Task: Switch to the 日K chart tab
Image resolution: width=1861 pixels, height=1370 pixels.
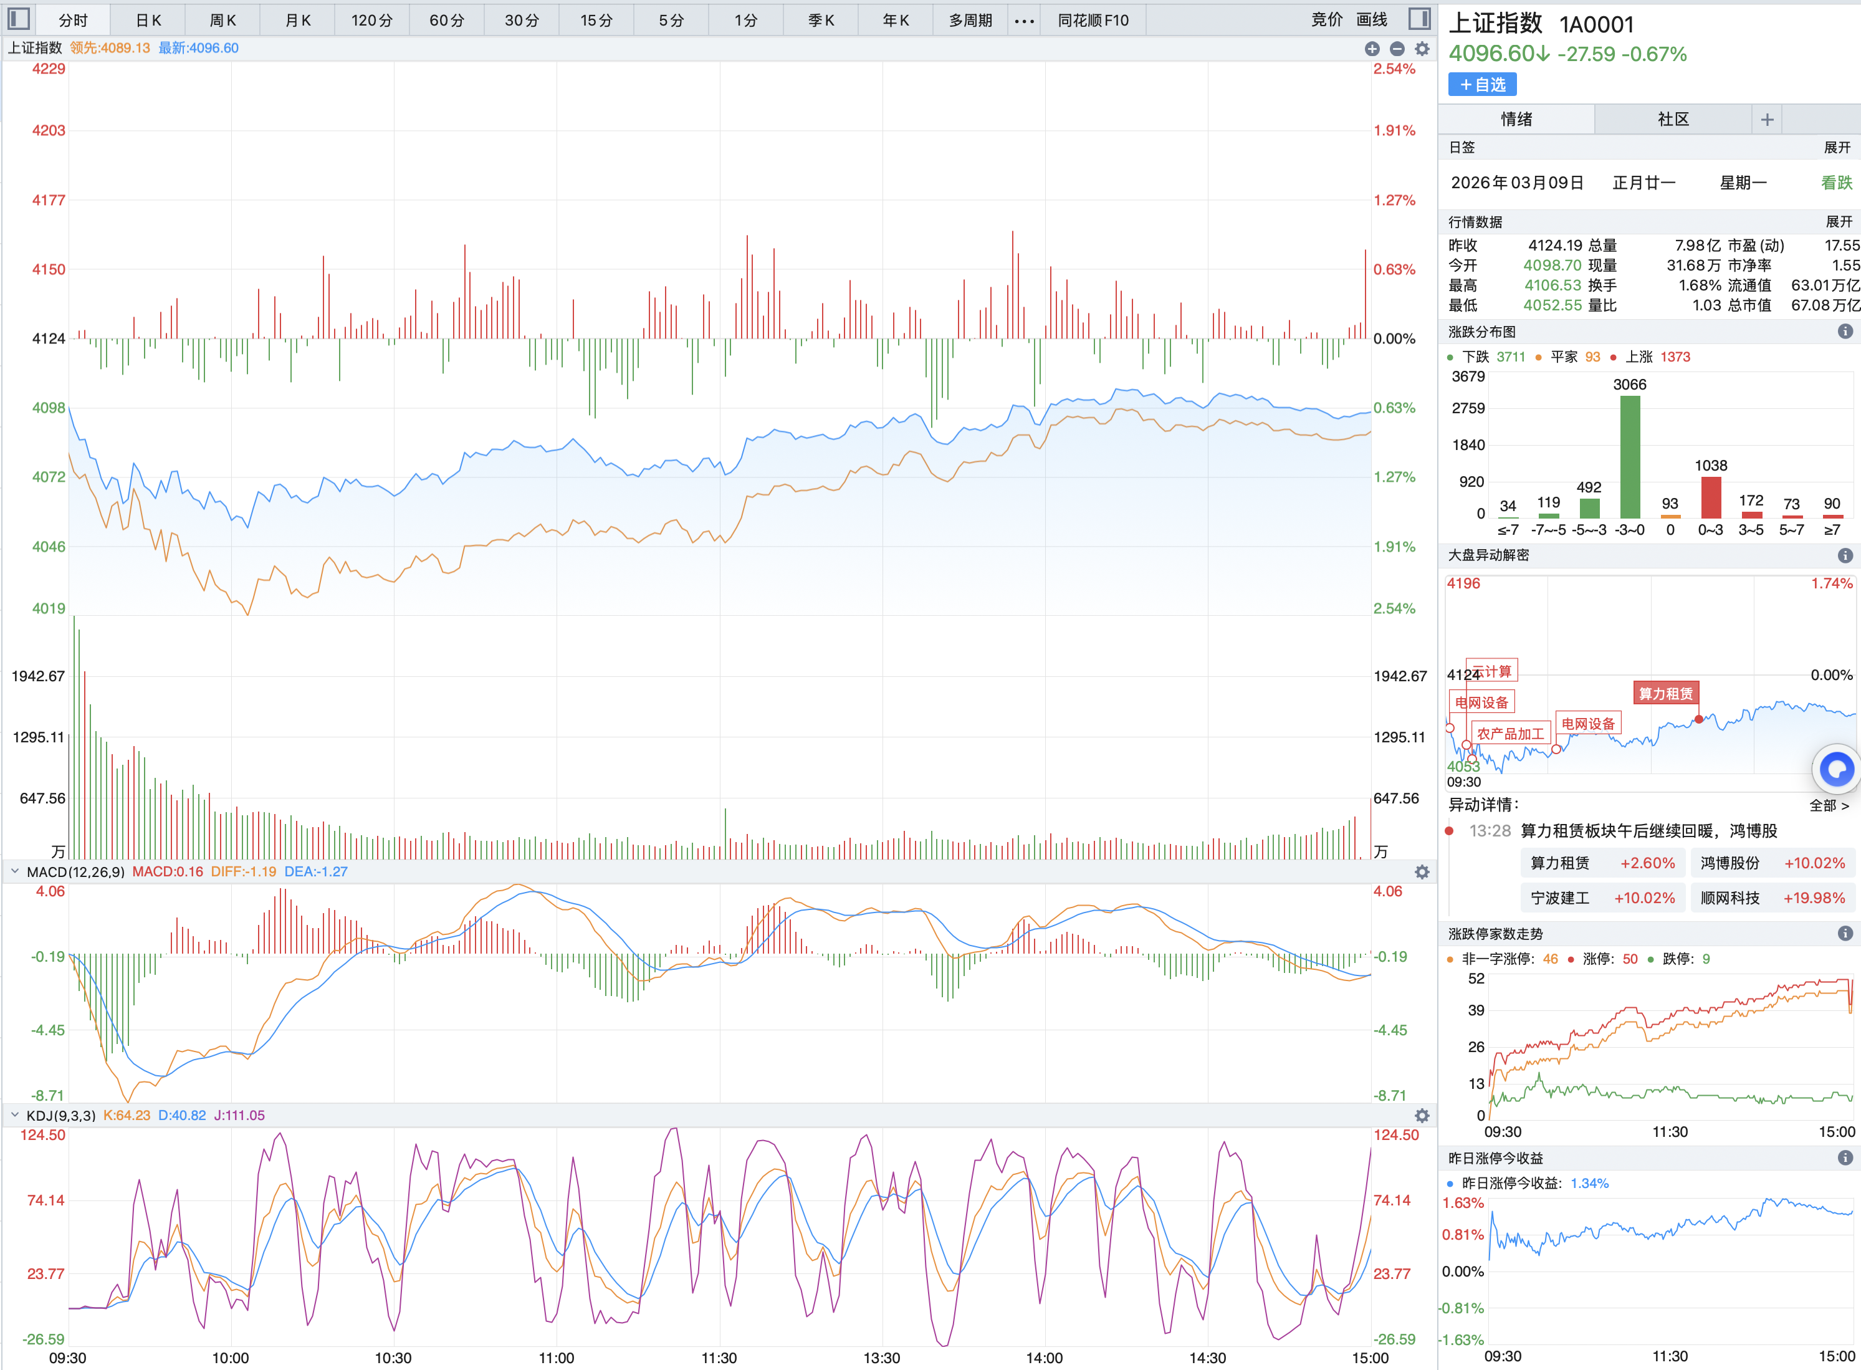Action: pyautogui.click(x=148, y=21)
